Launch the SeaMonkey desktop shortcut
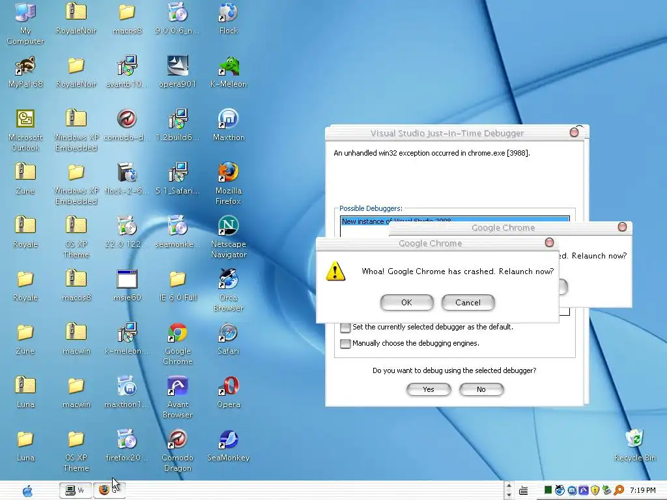The image size is (667, 500). click(229, 445)
